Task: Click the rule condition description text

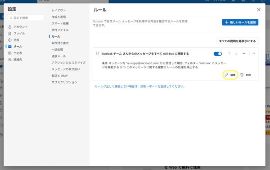Action: (x=164, y=65)
